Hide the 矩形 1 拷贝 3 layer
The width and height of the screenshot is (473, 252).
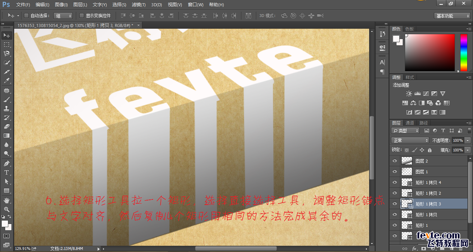click(394, 204)
